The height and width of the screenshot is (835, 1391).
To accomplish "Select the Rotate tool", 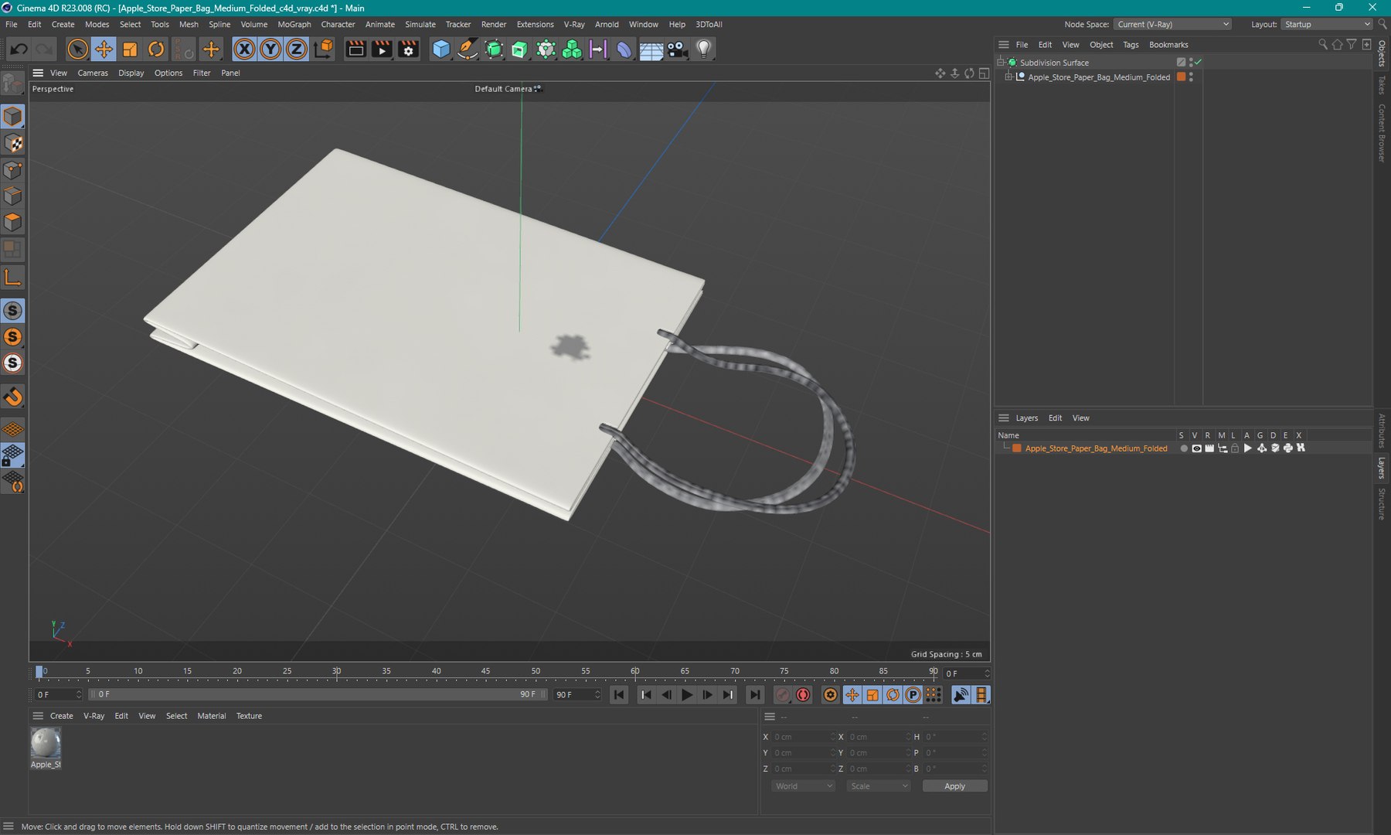I will [156, 49].
